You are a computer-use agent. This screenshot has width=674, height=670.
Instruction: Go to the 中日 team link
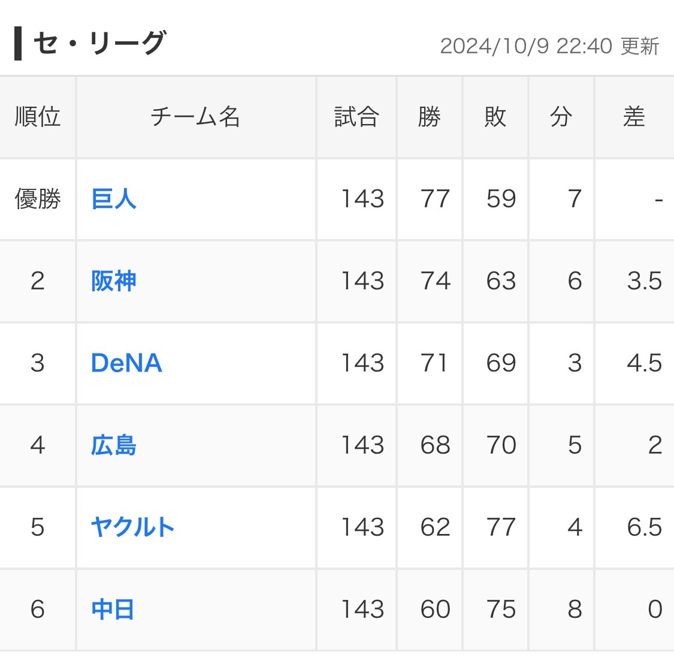coord(113,609)
